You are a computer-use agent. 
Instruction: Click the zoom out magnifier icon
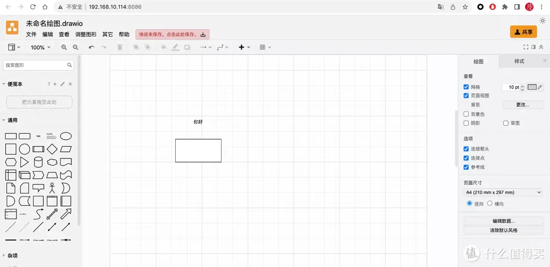pos(75,47)
